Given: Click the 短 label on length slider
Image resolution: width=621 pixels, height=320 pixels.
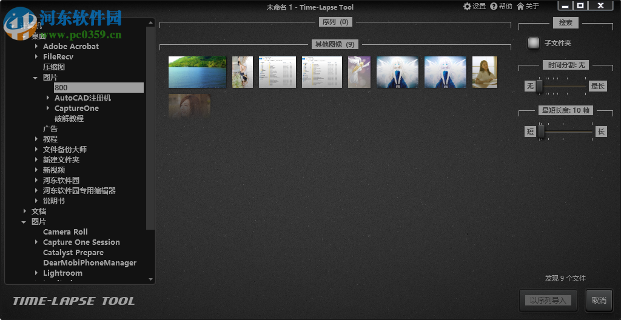Looking at the screenshot, I should point(530,132).
